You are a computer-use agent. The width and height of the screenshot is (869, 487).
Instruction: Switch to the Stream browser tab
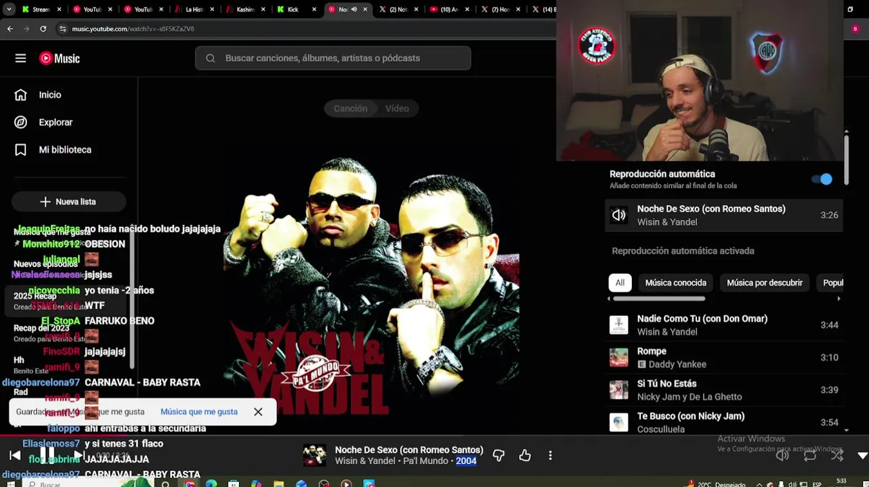(42, 9)
